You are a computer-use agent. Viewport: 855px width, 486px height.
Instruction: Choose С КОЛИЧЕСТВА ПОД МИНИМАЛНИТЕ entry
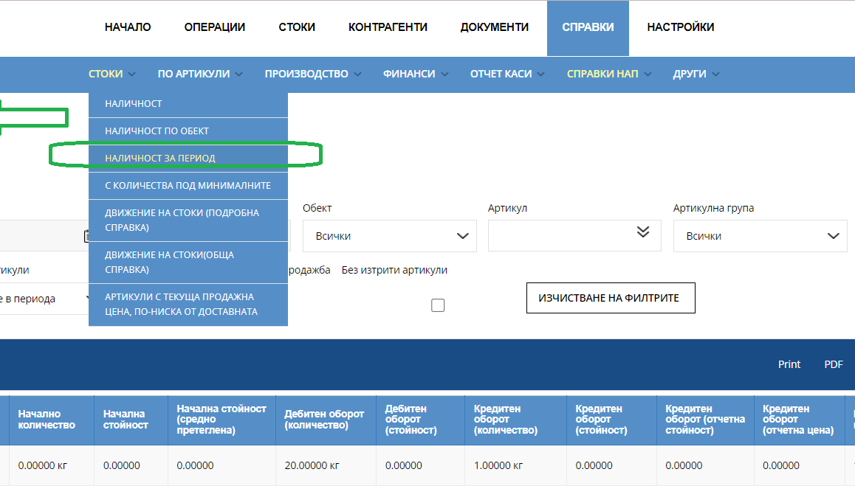pyautogui.click(x=188, y=186)
